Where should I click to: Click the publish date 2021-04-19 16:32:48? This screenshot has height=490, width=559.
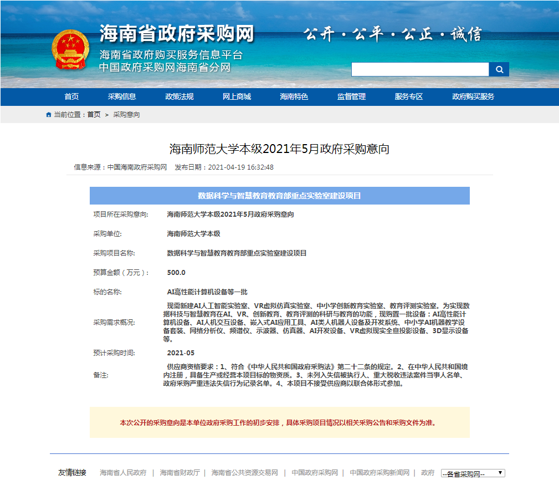[x=240, y=167]
